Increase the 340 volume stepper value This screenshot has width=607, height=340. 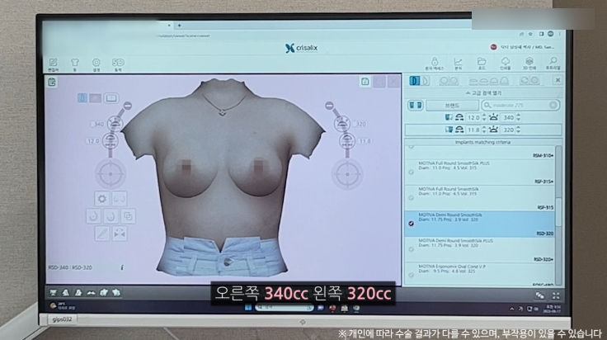[519, 116]
